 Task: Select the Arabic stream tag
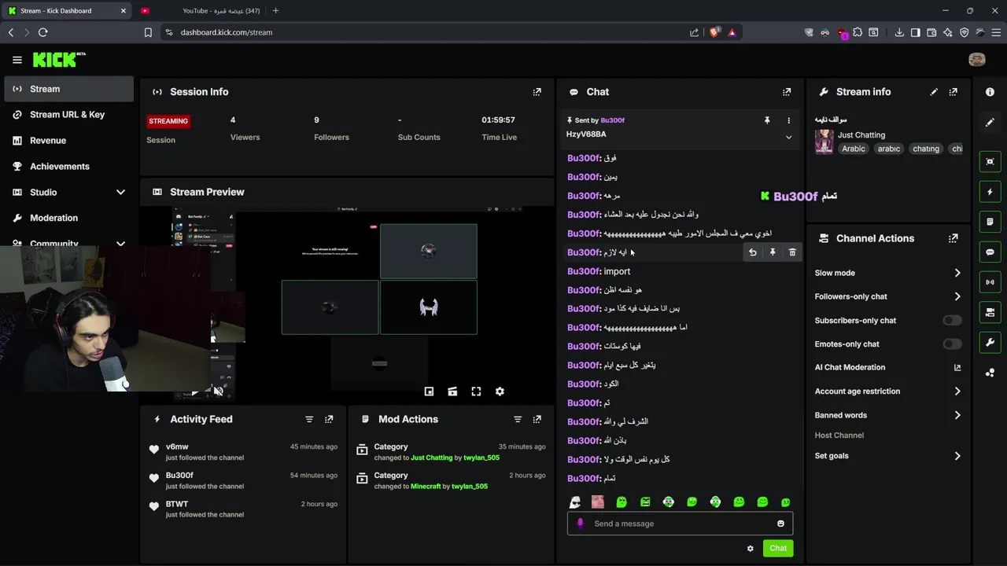click(x=853, y=149)
